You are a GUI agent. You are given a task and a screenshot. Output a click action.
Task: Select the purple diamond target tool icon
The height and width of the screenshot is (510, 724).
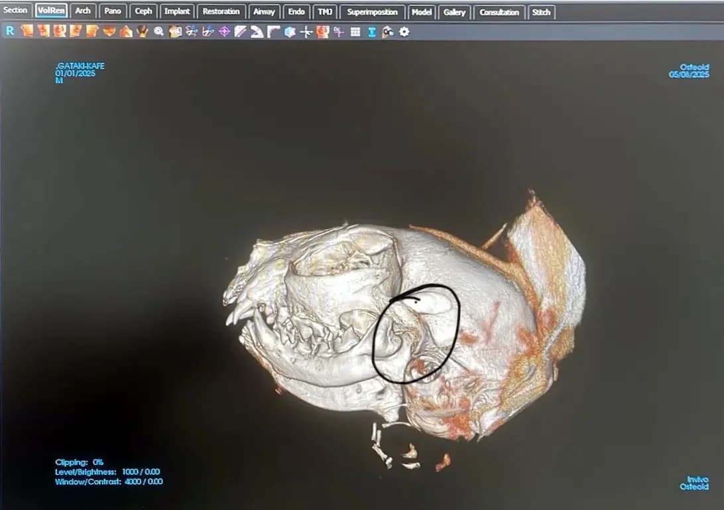(224, 31)
